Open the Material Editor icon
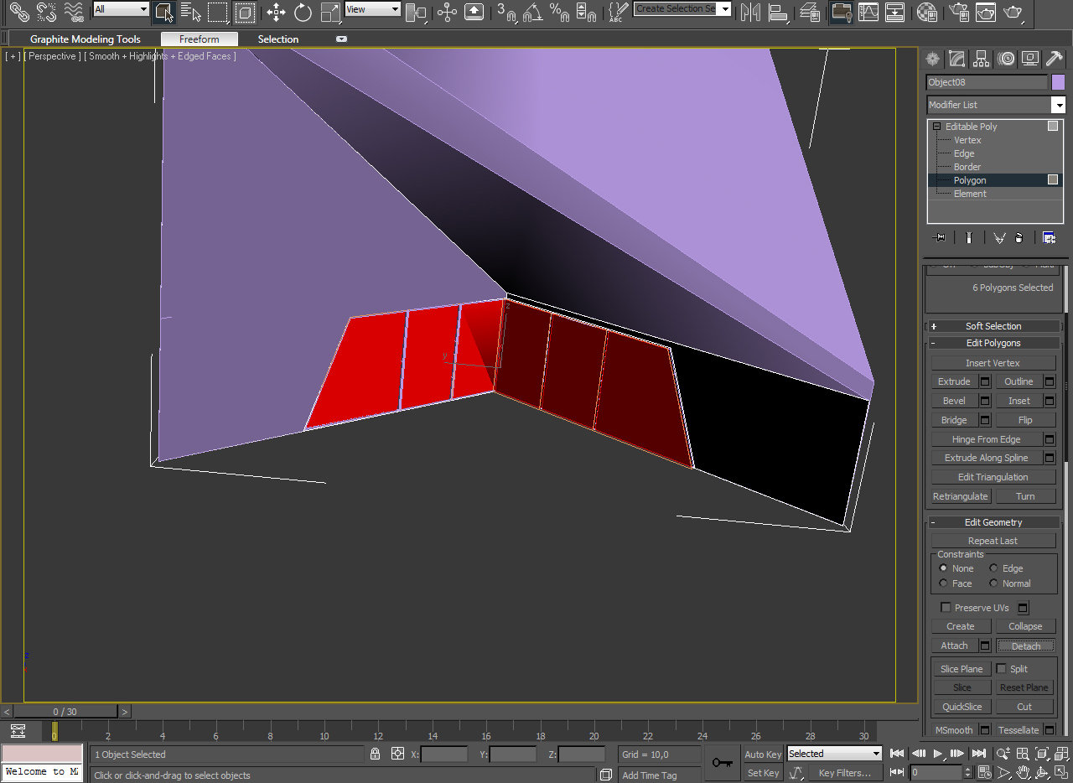This screenshot has height=783, width=1073. [926, 12]
